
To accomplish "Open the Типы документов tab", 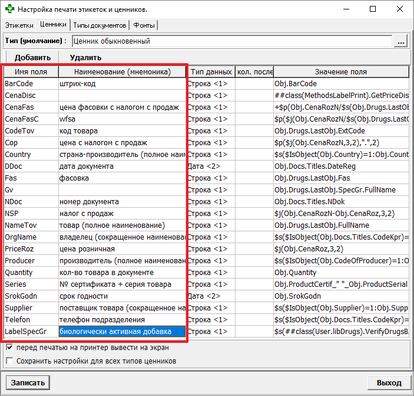I will pyautogui.click(x=100, y=25).
